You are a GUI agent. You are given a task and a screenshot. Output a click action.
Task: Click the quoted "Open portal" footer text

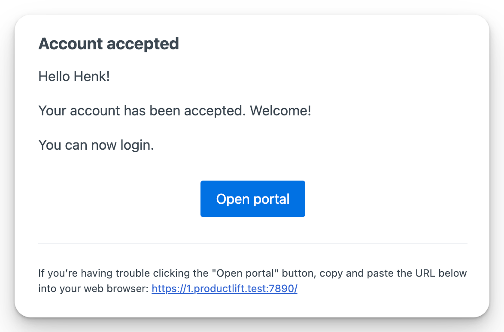click(x=240, y=273)
